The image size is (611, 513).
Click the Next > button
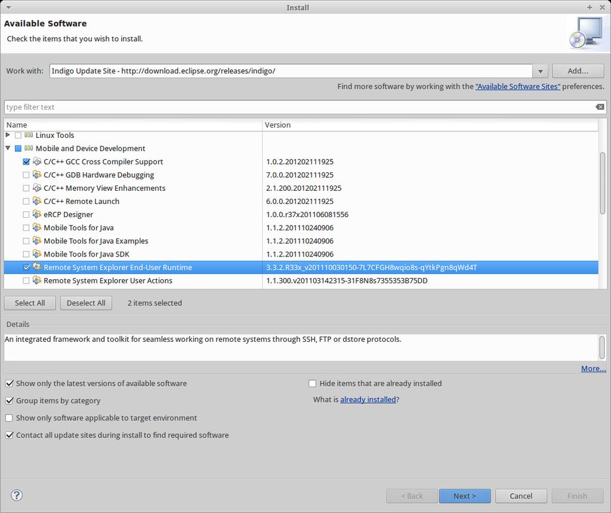tap(465, 496)
